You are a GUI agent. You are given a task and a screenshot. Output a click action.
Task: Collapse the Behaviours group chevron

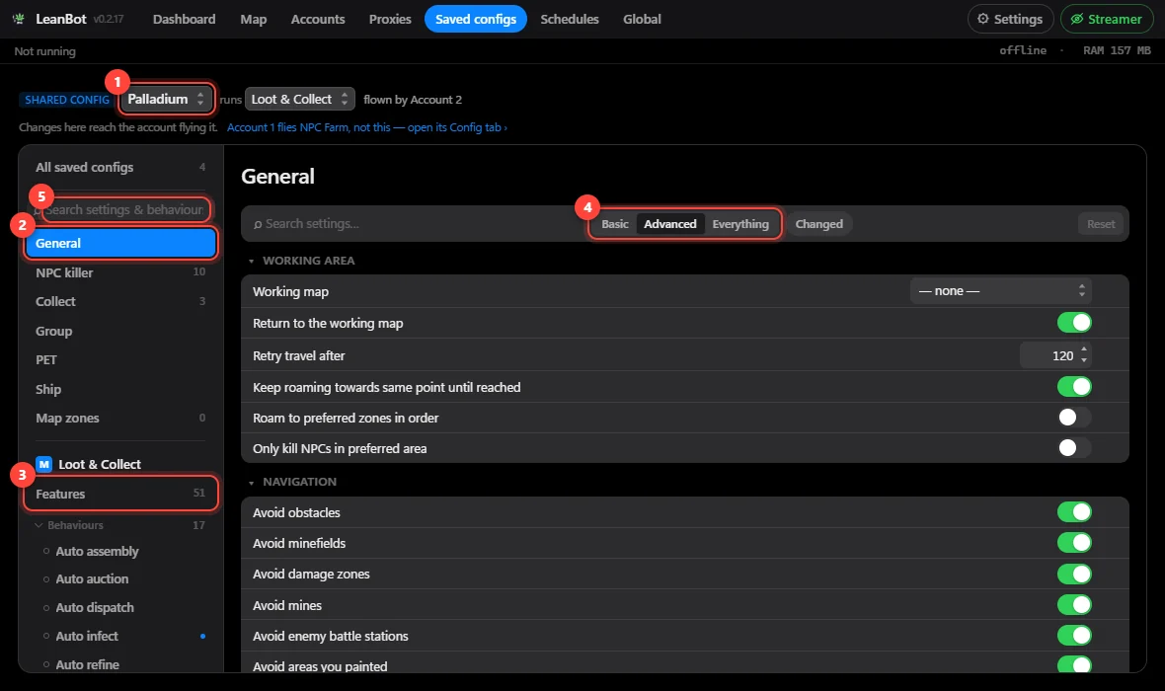pos(39,525)
